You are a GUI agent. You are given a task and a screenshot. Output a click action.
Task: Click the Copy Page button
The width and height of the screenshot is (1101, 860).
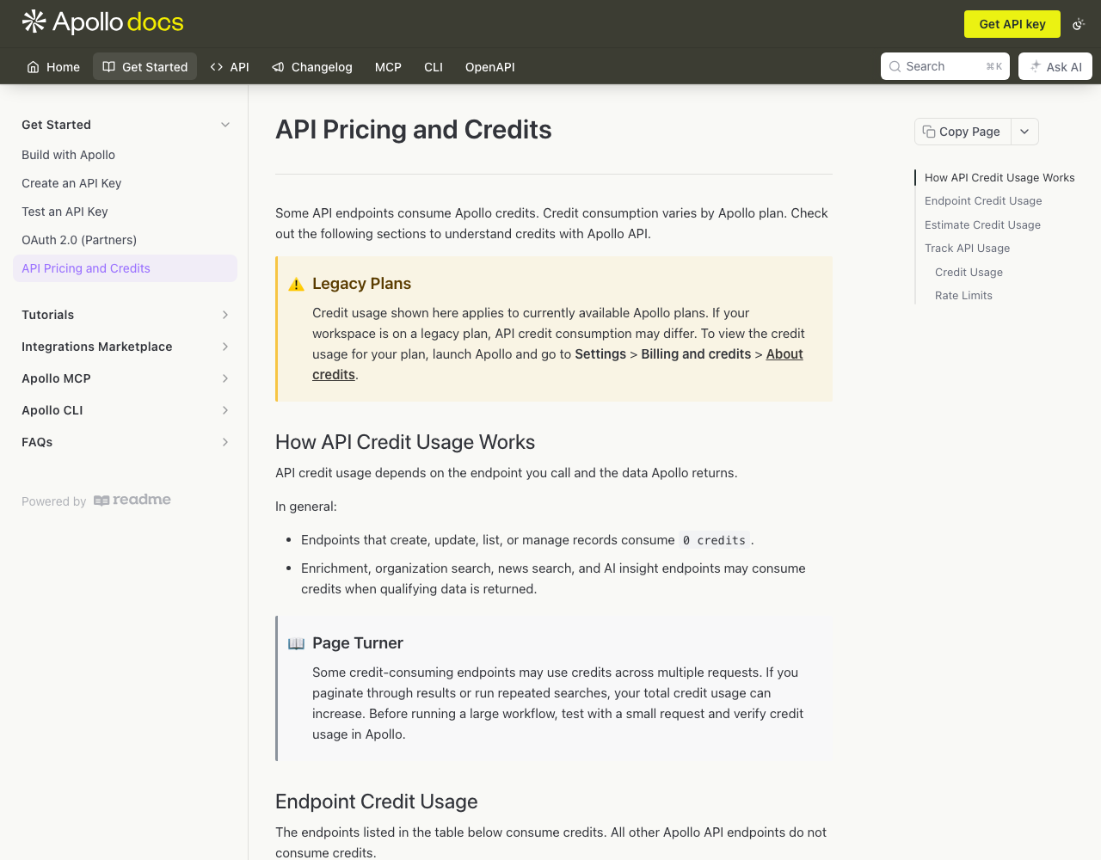(x=963, y=132)
